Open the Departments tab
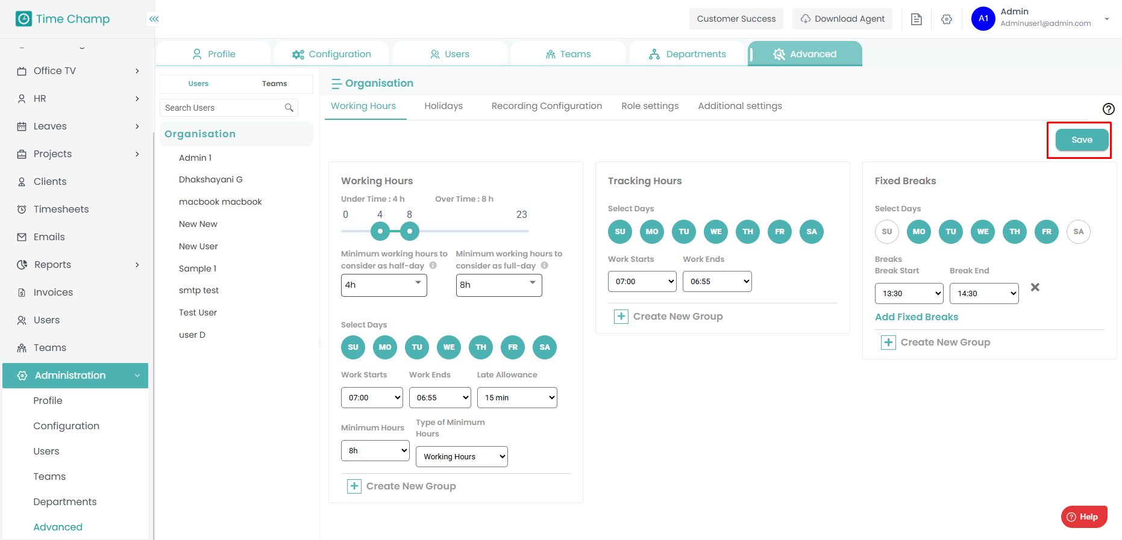 (x=688, y=54)
